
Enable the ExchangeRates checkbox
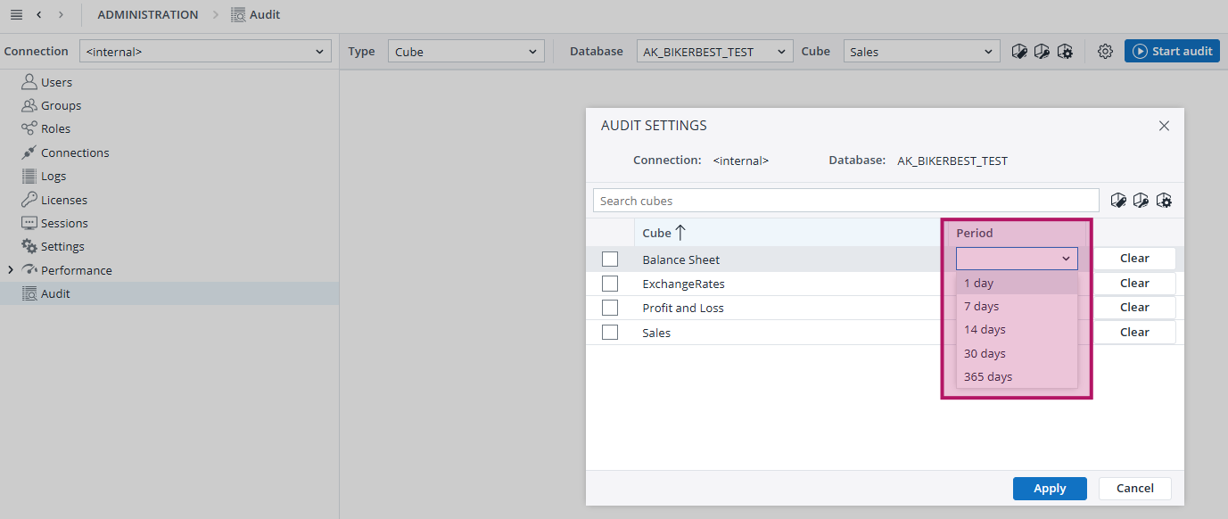pos(610,284)
